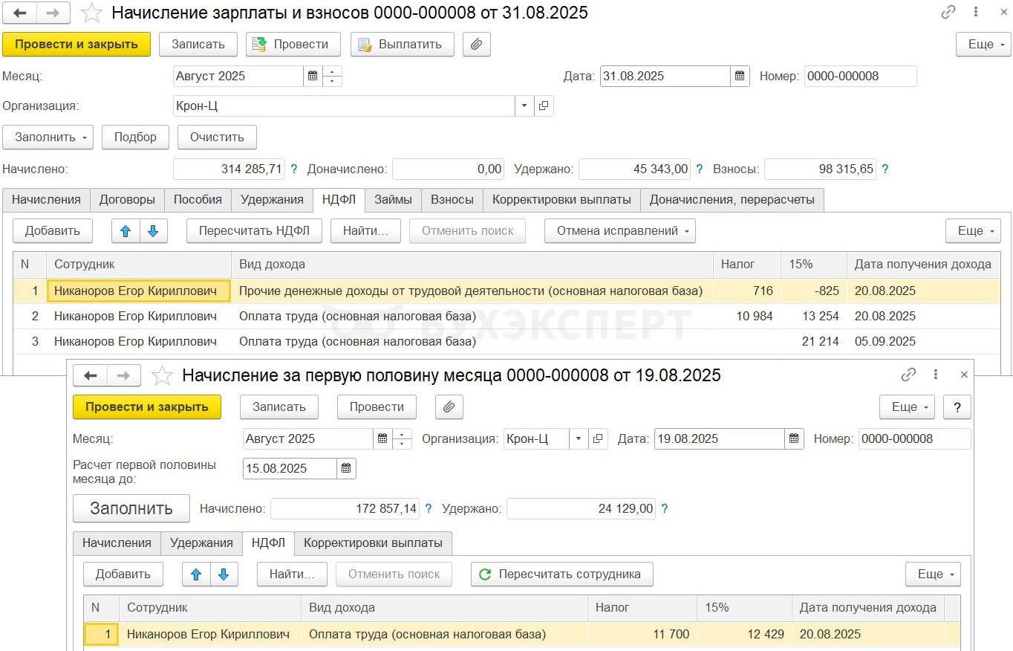
Task: Click the Пересчитать НДФЛ button
Action: tap(253, 231)
